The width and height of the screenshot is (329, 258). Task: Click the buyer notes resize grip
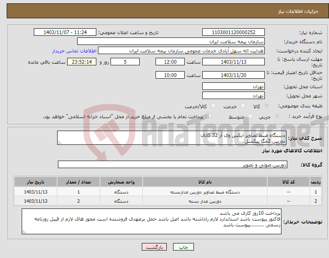click(x=24, y=232)
